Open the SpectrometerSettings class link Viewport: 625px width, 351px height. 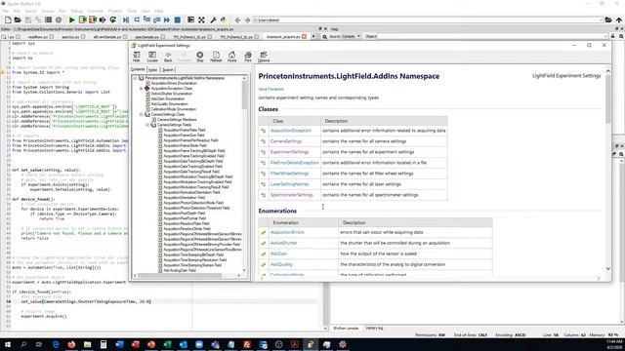(292, 195)
